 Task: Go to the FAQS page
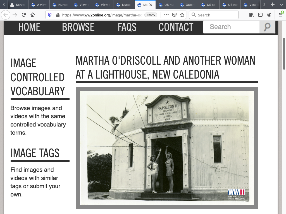[x=127, y=27]
